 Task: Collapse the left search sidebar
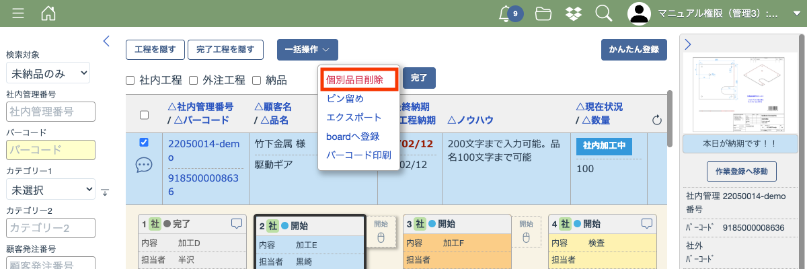click(x=106, y=41)
